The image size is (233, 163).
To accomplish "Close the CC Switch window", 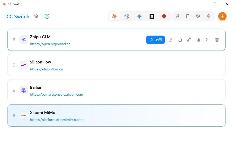I will (227, 4).
